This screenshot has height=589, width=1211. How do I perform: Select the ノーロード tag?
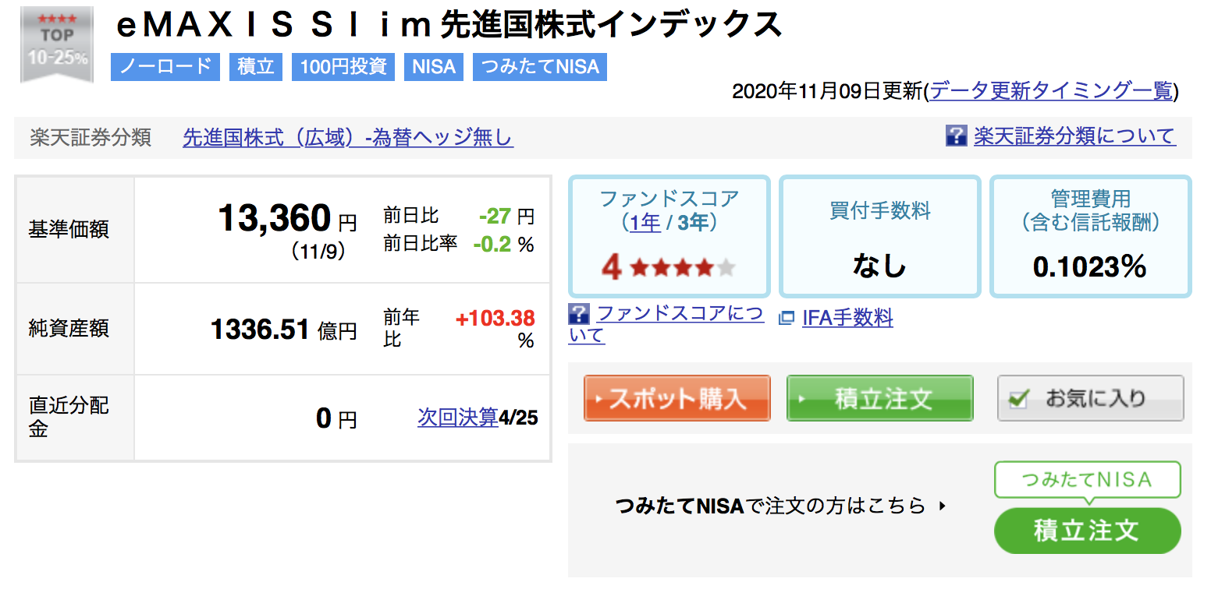pyautogui.click(x=165, y=67)
